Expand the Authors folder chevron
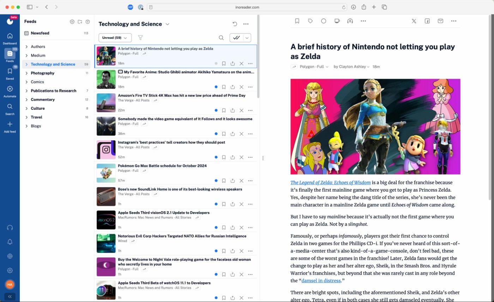Image resolution: width=494 pixels, height=302 pixels. pyautogui.click(x=26, y=47)
